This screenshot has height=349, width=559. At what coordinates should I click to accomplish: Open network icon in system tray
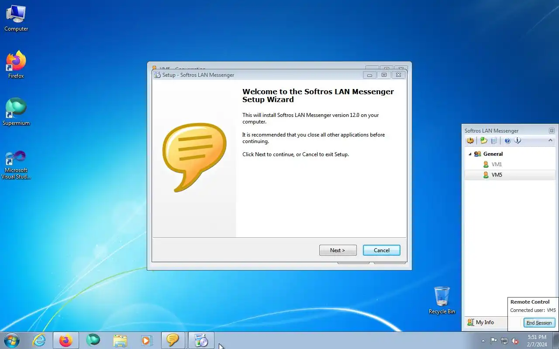504,341
